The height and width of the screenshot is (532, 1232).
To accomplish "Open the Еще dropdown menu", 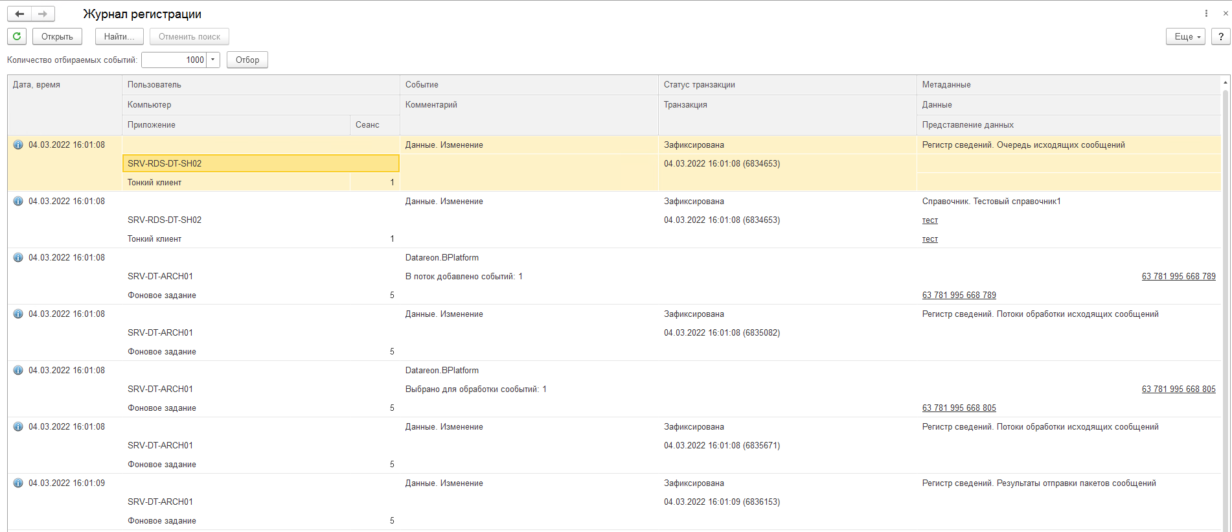I will pos(1185,36).
